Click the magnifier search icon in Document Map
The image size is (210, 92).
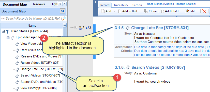pos(64,19)
